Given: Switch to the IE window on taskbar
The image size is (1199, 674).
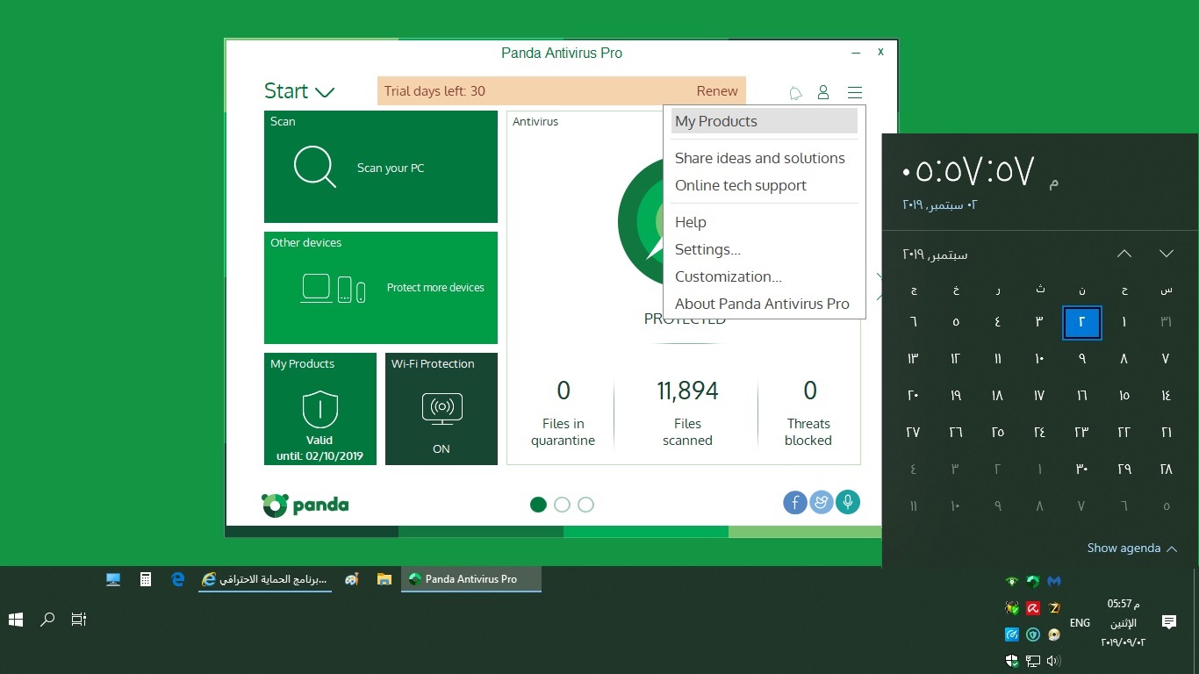Looking at the screenshot, I should click(265, 579).
